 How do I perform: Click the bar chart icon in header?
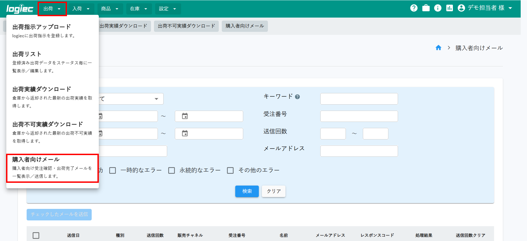pos(450,8)
